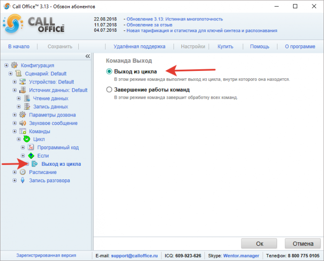The width and height of the screenshot is (324, 261).
Task: Expand the Параметры дозвона node
Action: [15, 115]
